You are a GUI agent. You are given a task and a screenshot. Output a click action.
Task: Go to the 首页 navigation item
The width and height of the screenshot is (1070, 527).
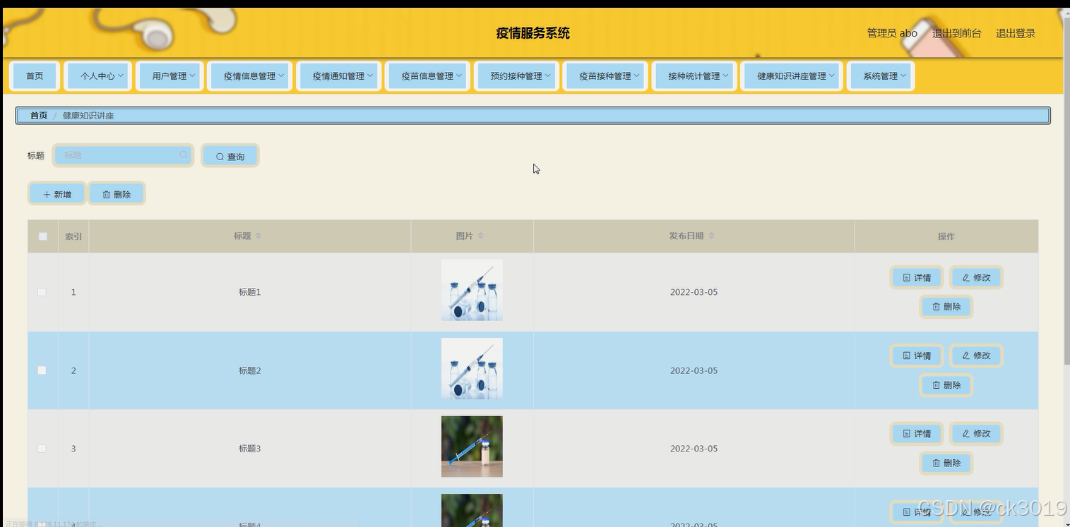coord(35,76)
